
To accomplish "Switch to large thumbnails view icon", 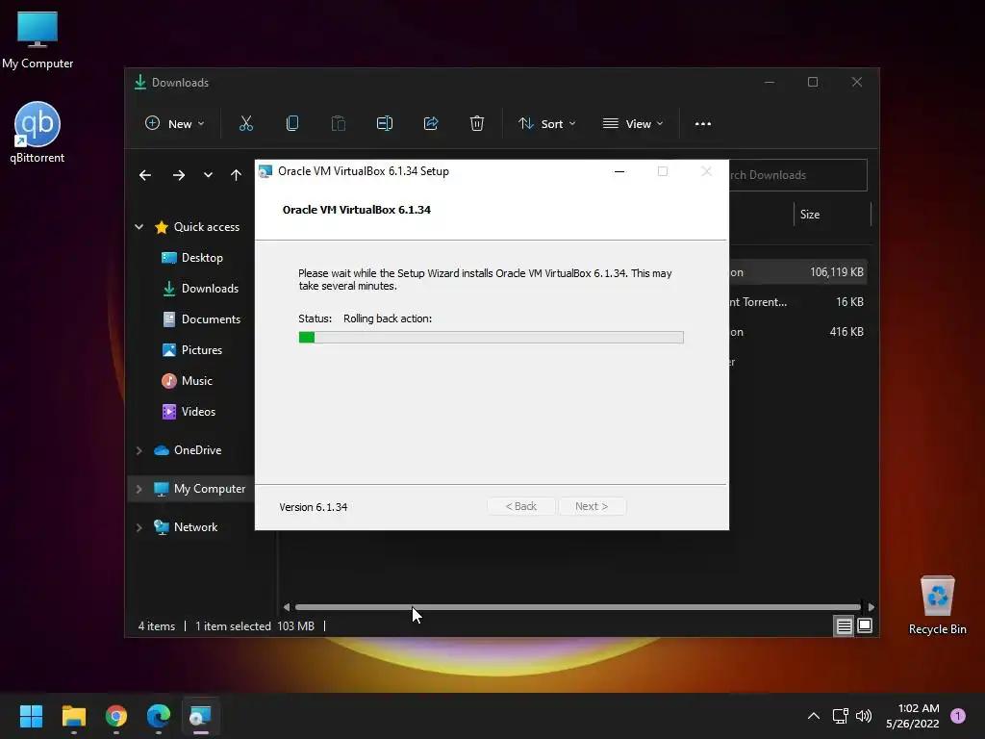I will click(865, 625).
